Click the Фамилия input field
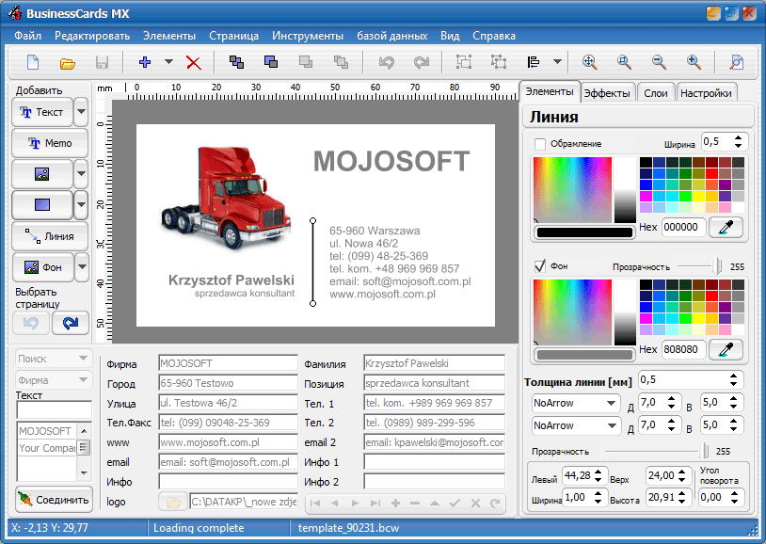Viewport: 766px width, 544px height. click(435, 363)
